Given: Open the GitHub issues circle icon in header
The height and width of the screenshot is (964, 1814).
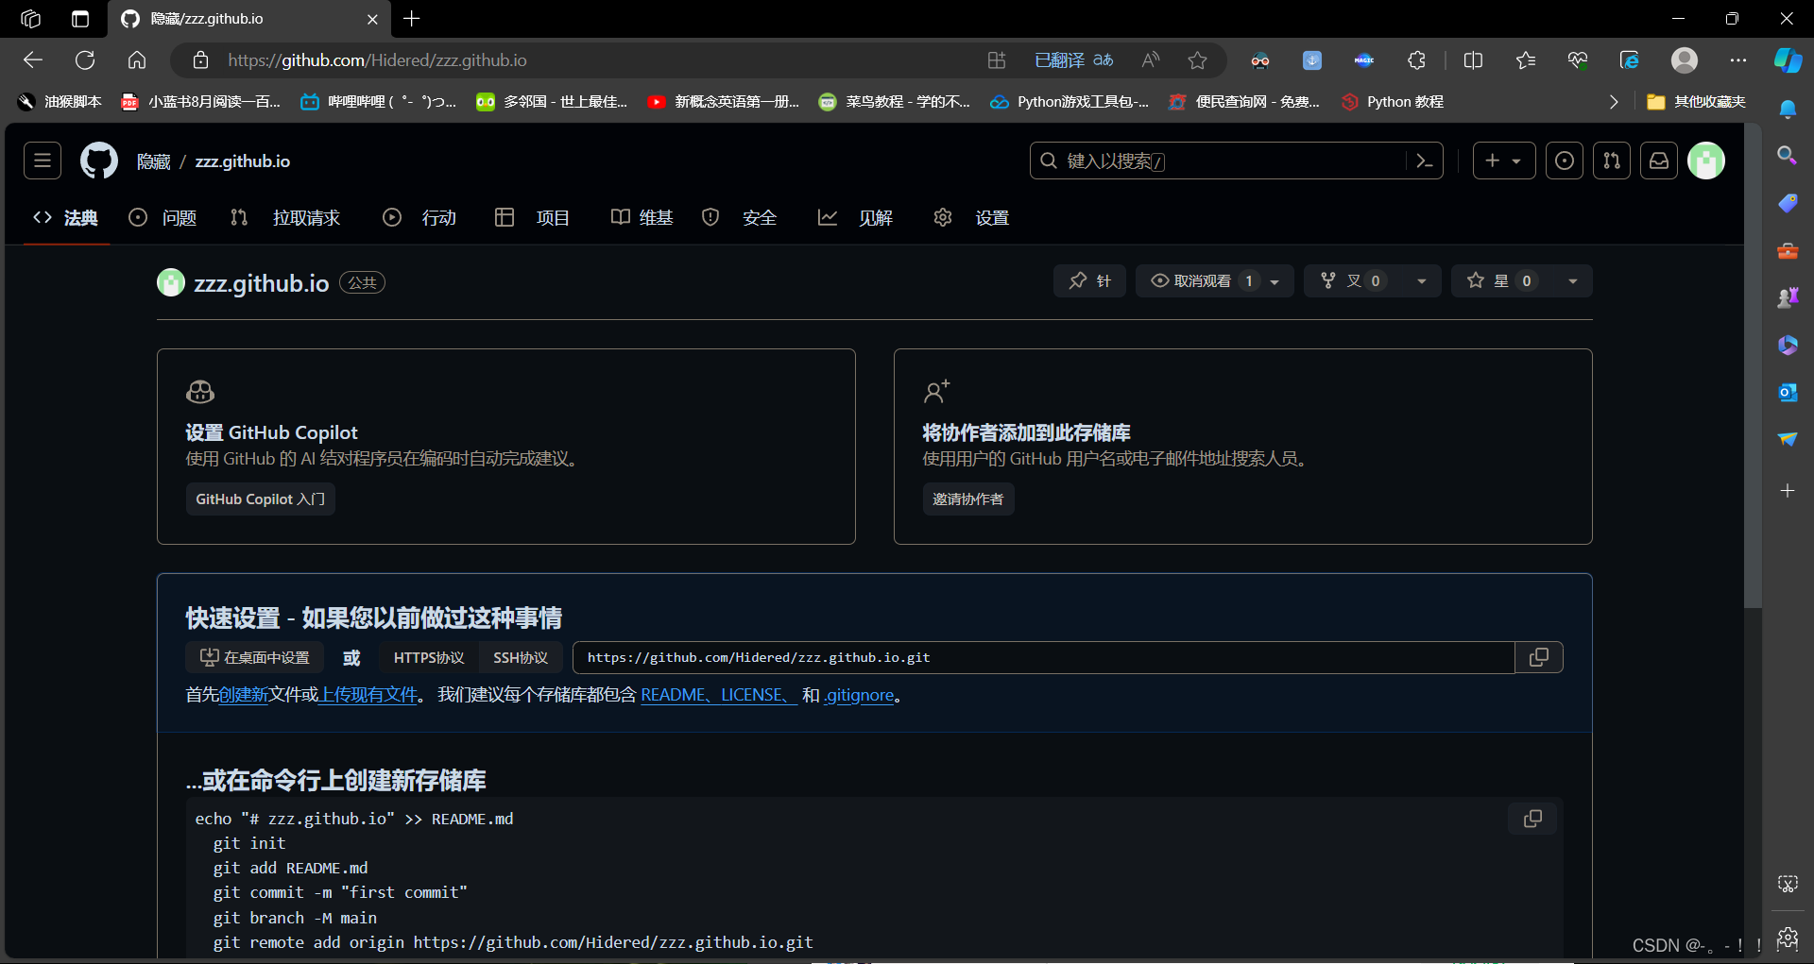Looking at the screenshot, I should click(1565, 161).
